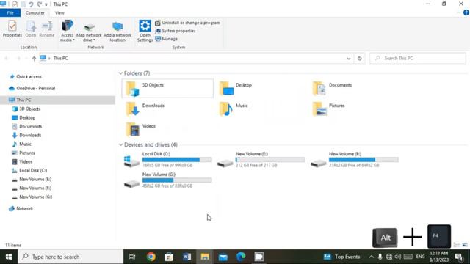Select the Downloads folder icon
The image size is (470, 264).
point(132,109)
